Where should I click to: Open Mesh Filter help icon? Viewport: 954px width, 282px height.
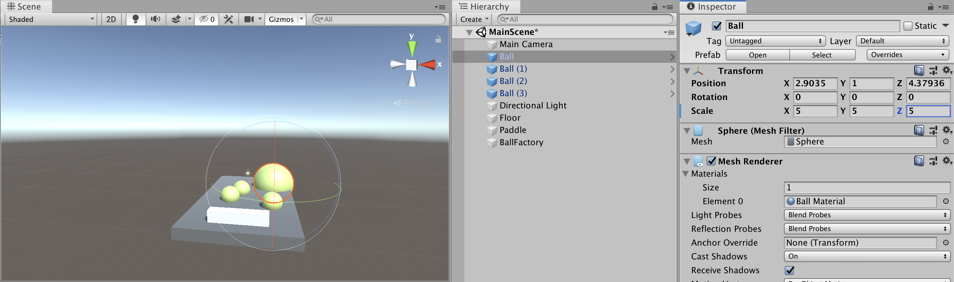click(919, 130)
